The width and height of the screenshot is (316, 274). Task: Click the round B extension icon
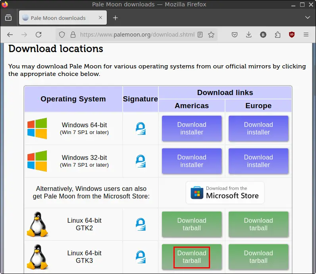tap(263, 35)
